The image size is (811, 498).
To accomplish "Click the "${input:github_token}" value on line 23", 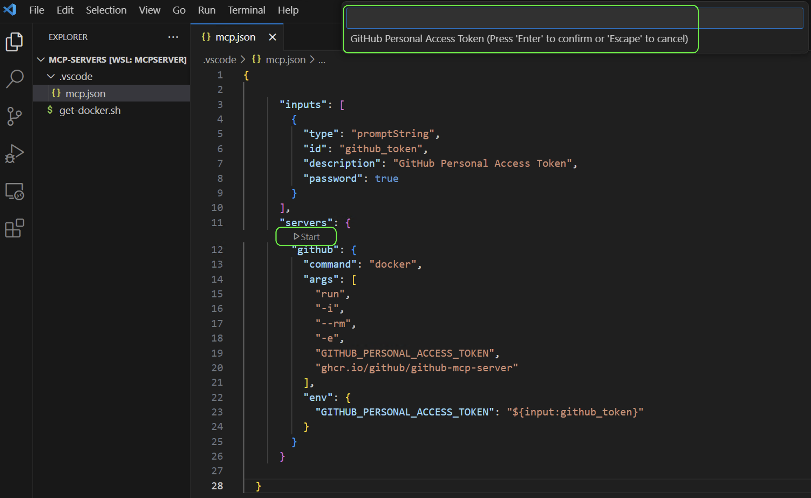I will 575,412.
